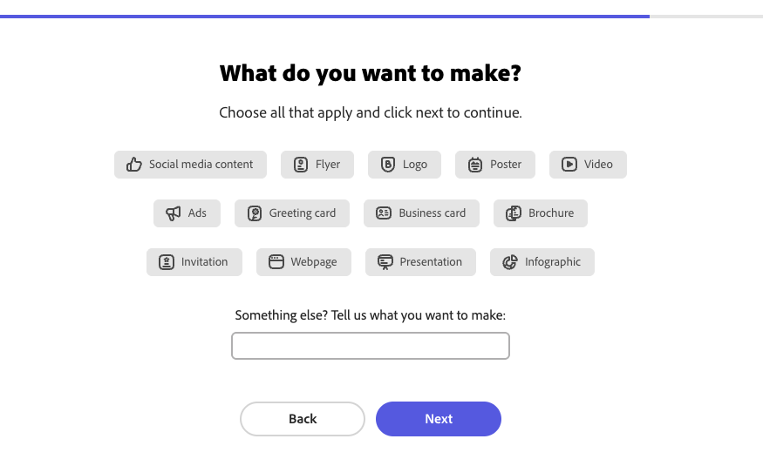Click the Flyer chip icon
The height and width of the screenshot is (466, 763).
pyautogui.click(x=301, y=165)
